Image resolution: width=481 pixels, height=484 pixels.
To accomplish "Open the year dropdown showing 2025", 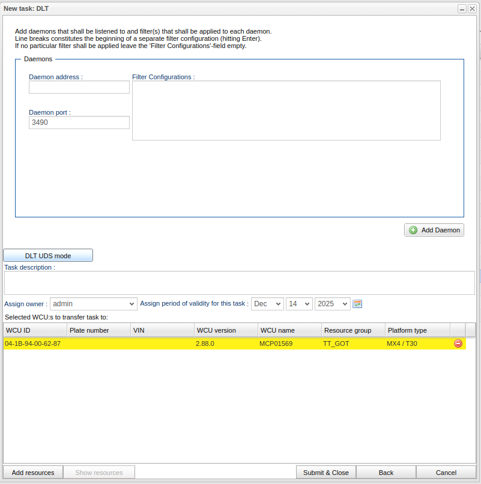I will [332, 304].
